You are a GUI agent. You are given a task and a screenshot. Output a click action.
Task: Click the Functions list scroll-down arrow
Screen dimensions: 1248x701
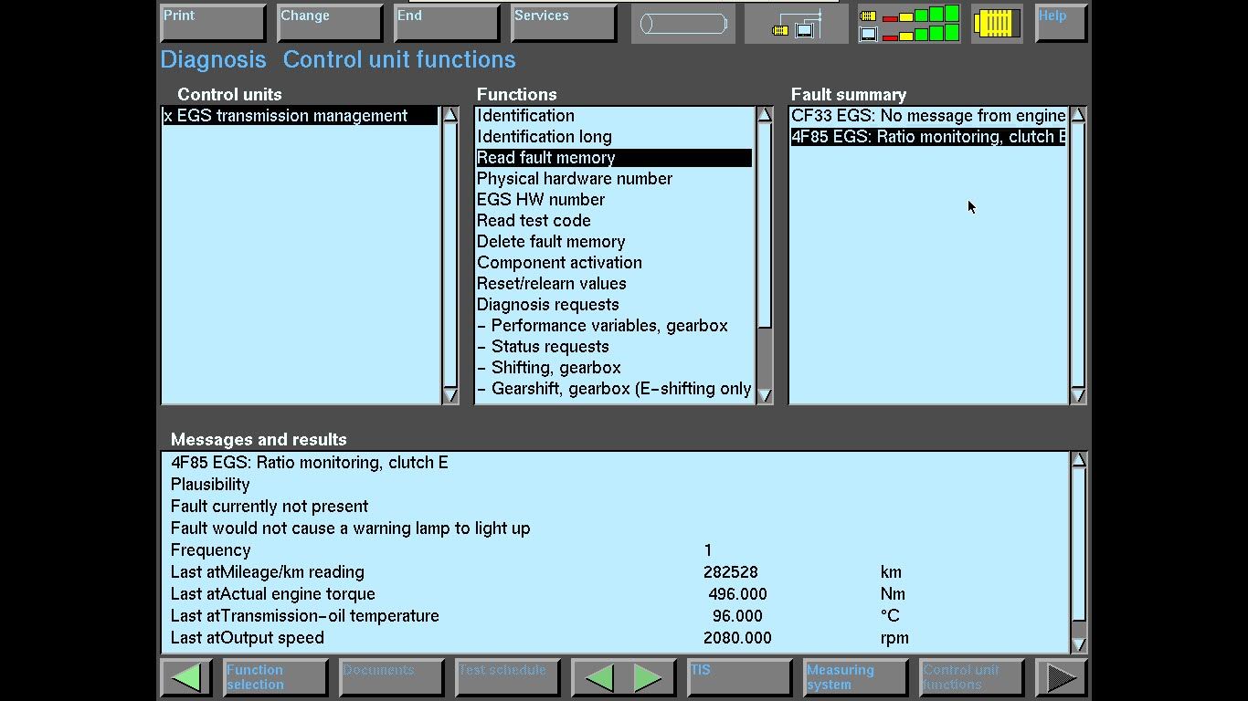(765, 395)
